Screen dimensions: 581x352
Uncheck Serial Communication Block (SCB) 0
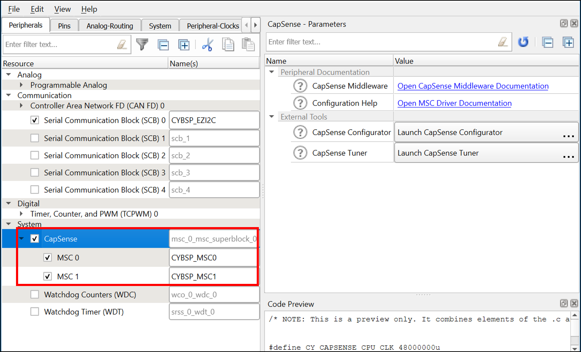click(34, 120)
